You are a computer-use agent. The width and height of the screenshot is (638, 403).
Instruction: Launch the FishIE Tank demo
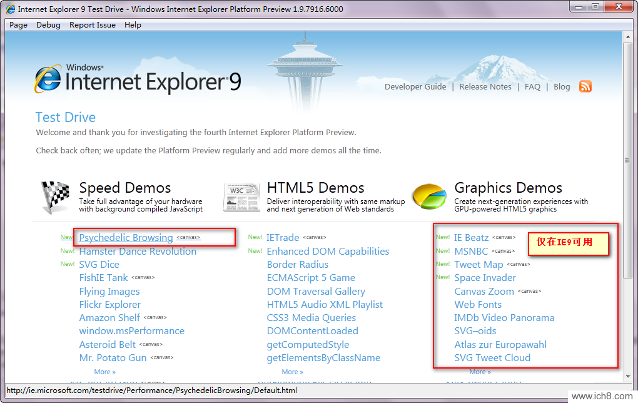pyautogui.click(x=103, y=278)
